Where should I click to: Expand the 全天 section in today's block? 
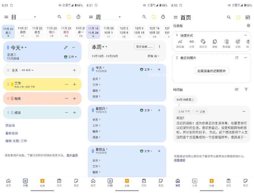point(32,70)
